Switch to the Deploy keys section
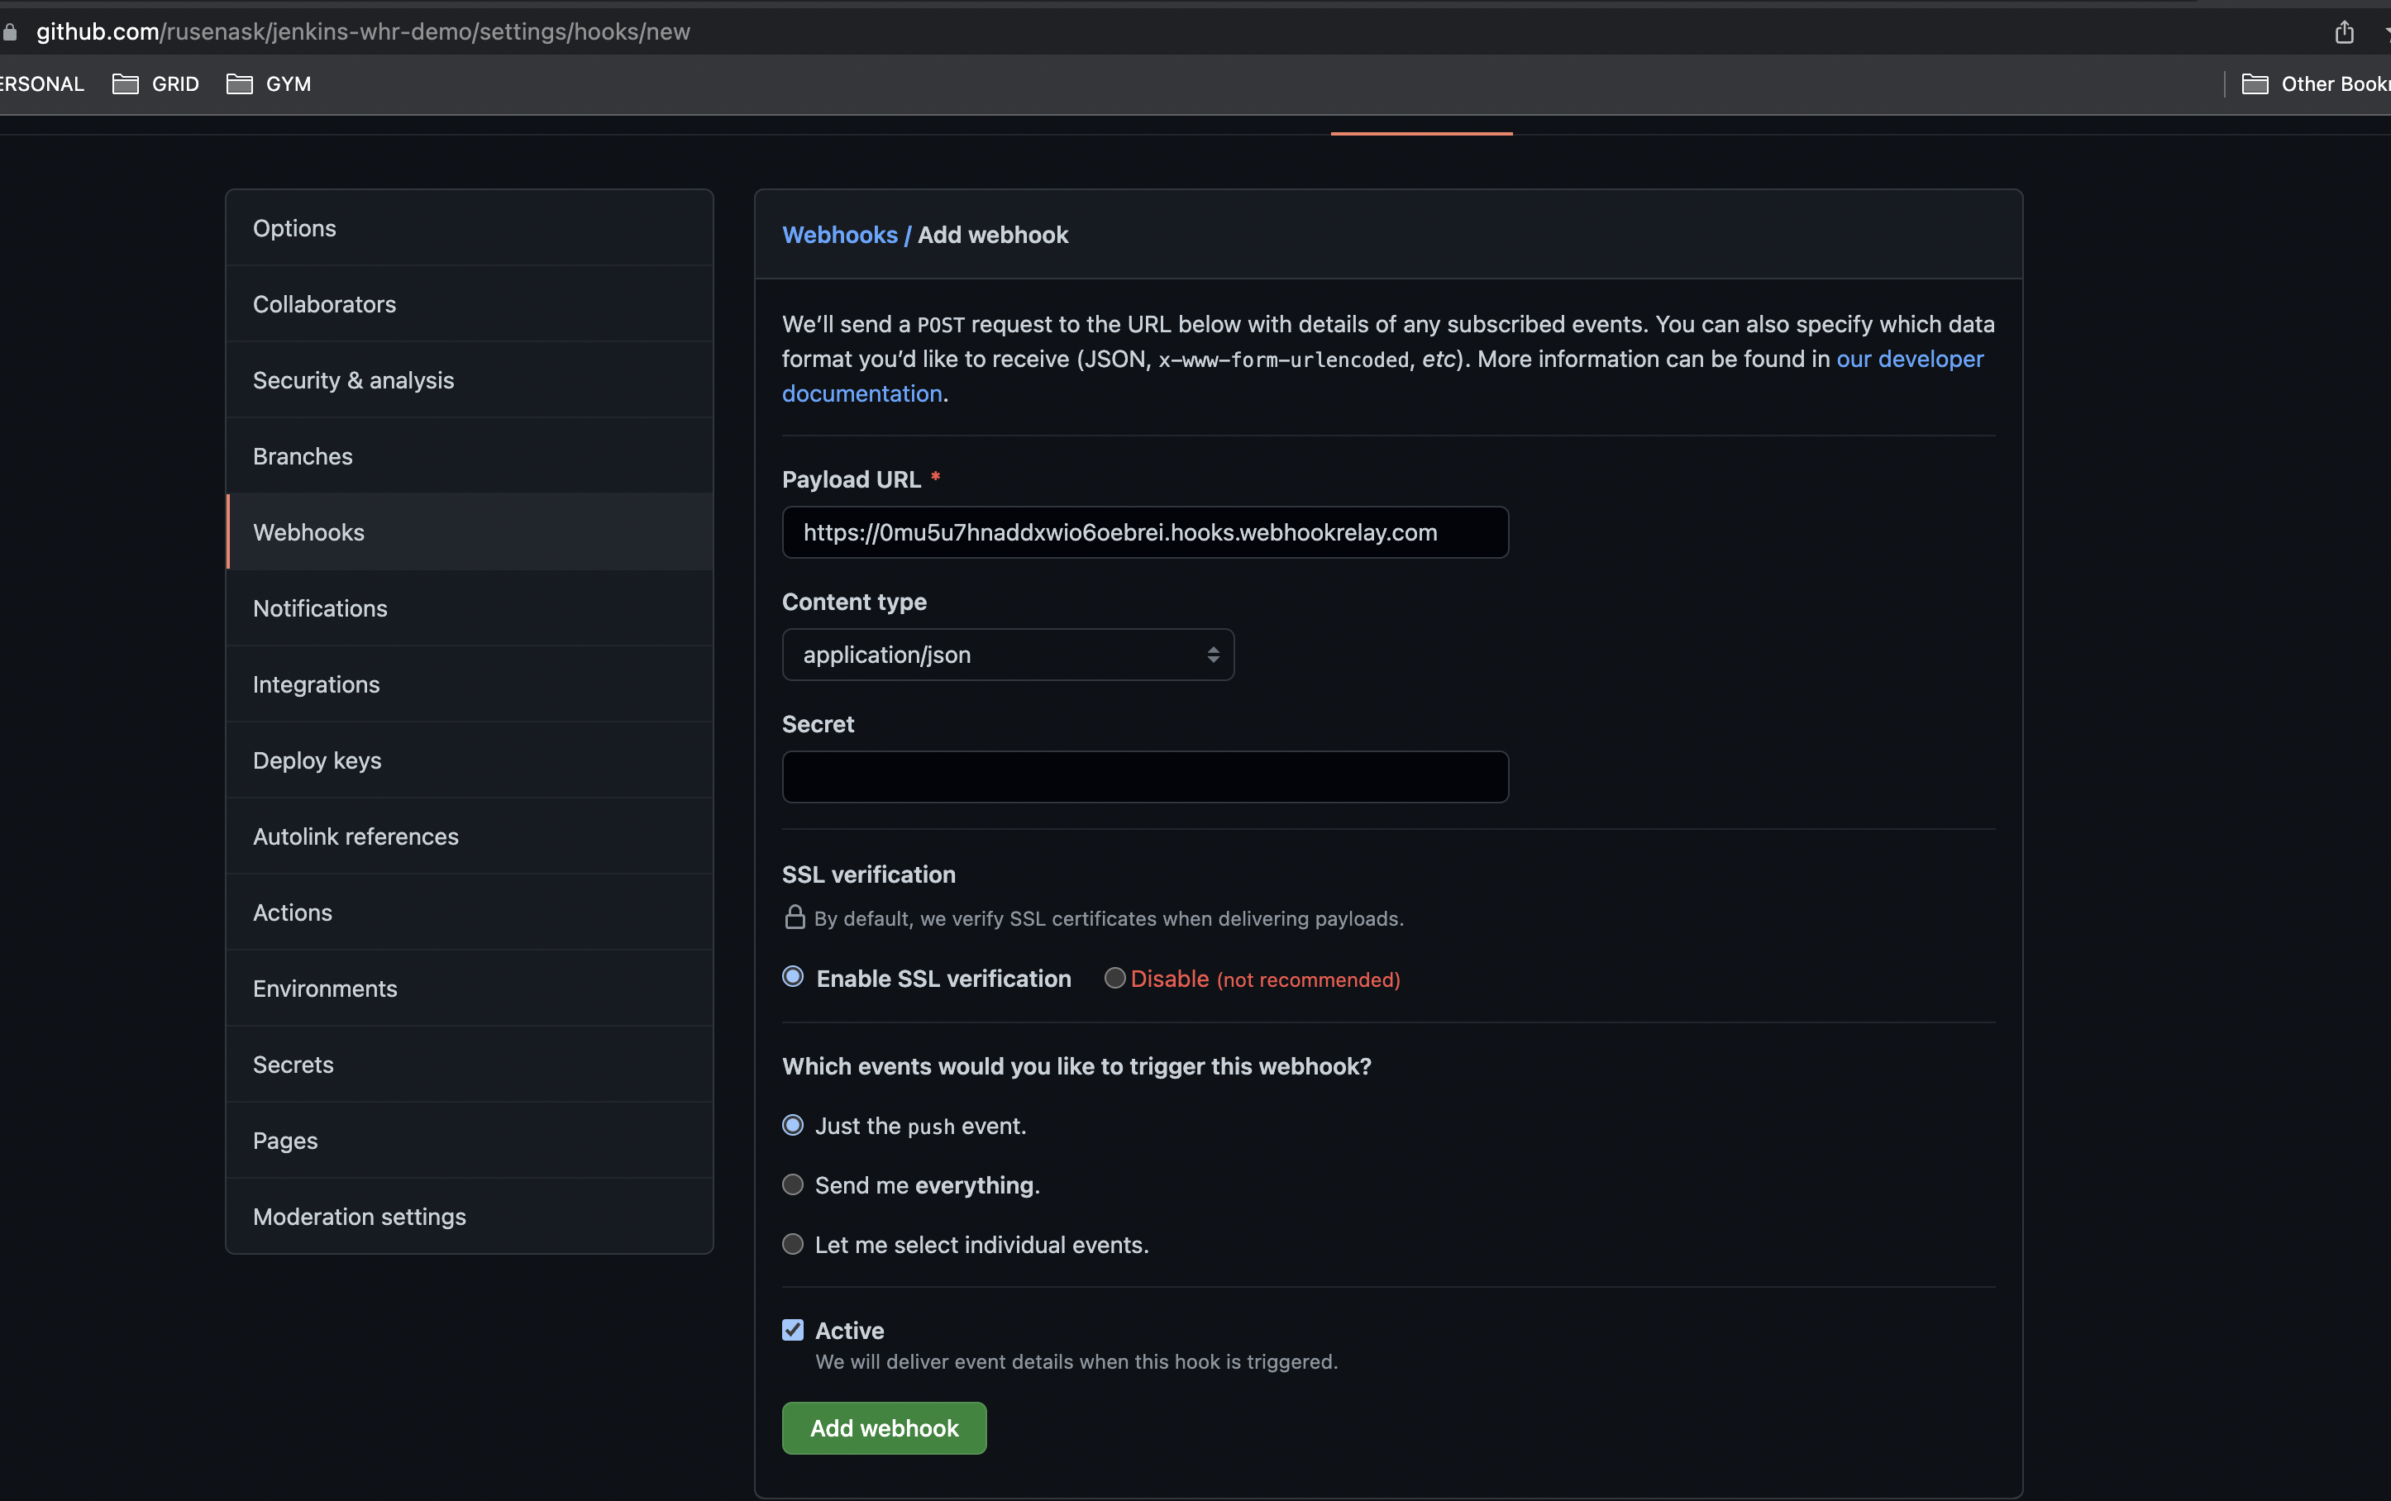Image resolution: width=2391 pixels, height=1501 pixels. (x=317, y=760)
